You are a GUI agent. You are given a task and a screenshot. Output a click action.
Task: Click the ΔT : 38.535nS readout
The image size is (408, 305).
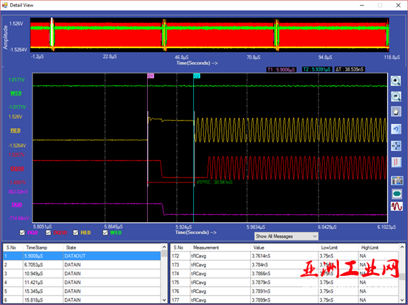(x=349, y=70)
